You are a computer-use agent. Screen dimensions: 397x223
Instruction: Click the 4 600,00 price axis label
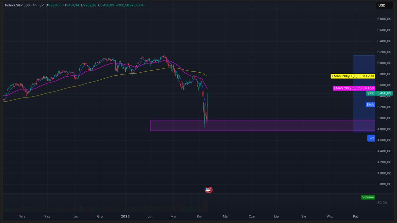coord(384,140)
